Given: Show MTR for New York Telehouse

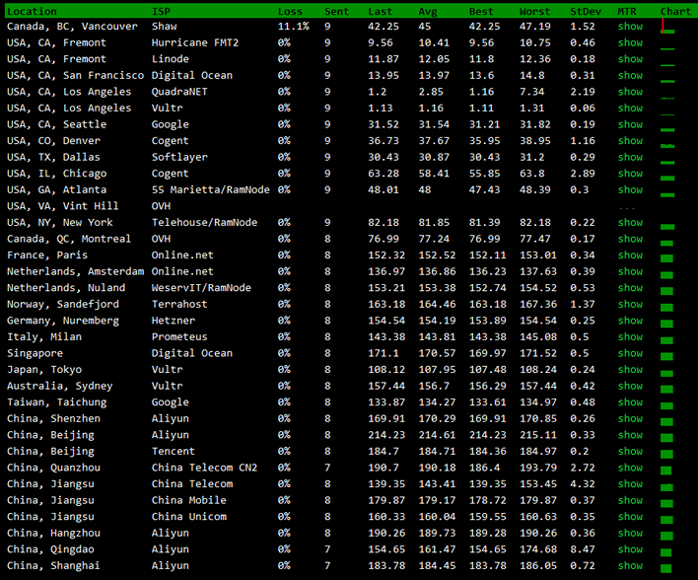Looking at the screenshot, I should click(x=630, y=222).
